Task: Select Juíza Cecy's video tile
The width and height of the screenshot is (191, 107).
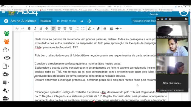Action: pos(172,65)
